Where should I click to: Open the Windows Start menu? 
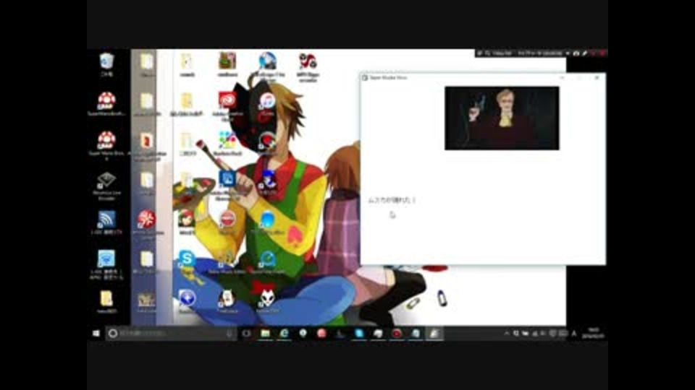pyautogui.click(x=96, y=333)
